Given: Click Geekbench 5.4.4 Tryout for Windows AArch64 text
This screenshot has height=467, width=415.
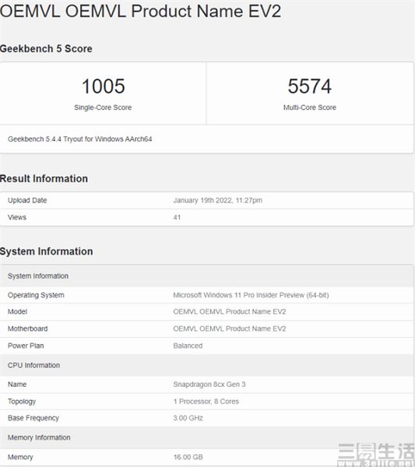Looking at the screenshot, I should (80, 139).
